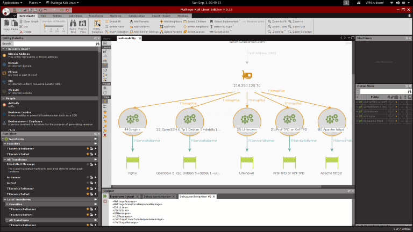The width and height of the screenshot is (413, 232).
Task: Expand the 25:Unknown row in Detail View
Action: 358,112
